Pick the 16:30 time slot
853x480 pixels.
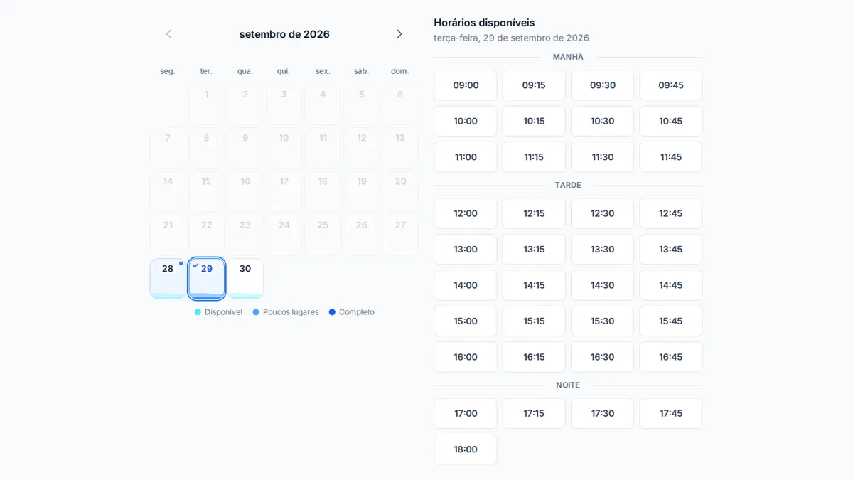point(603,357)
